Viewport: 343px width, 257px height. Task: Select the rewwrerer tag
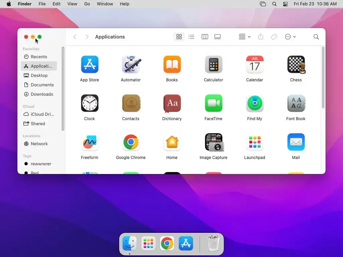39,164
